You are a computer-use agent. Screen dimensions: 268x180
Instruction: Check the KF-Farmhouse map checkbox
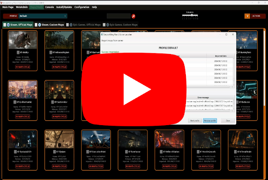126,152
